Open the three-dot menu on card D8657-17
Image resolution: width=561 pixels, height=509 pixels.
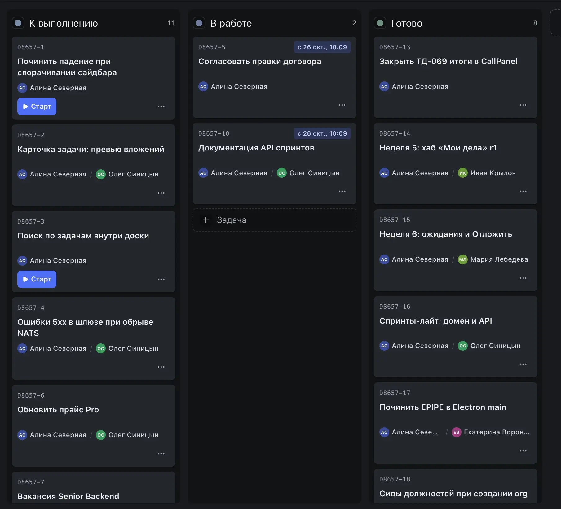coord(523,451)
